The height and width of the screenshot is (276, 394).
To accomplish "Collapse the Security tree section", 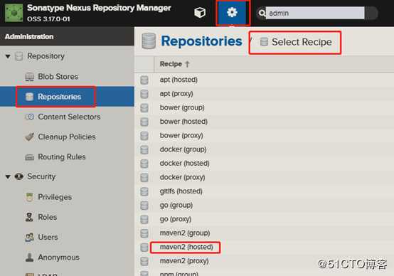I will coord(8,176).
